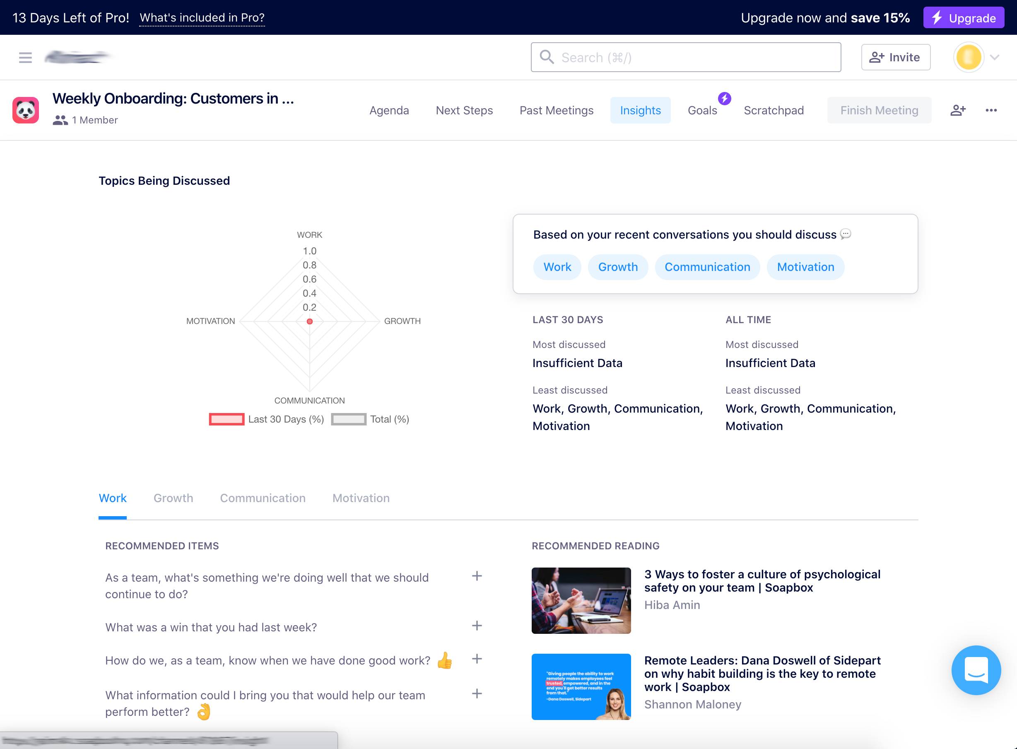This screenshot has width=1017, height=749.
Task: Click '13 Days Left of Pro!' text
Action: (x=71, y=18)
